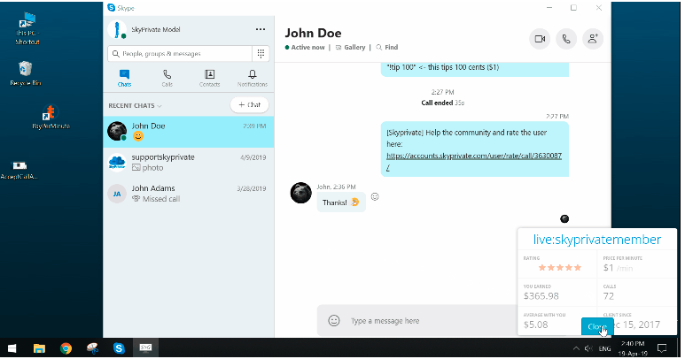Switch to the Calls tab

pos(167,79)
